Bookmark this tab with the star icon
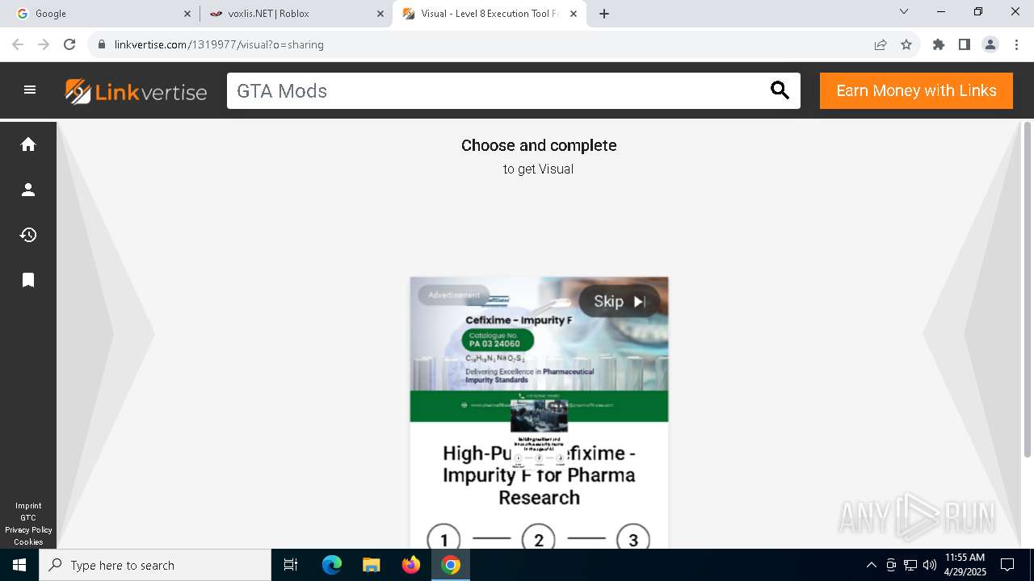 click(x=906, y=44)
